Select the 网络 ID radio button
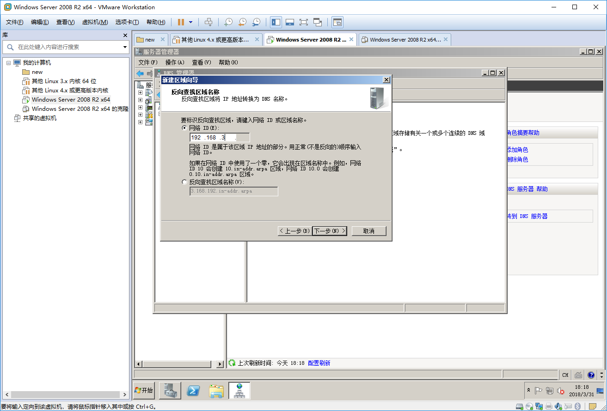Viewport: 607px width, 411px height. pos(185,128)
